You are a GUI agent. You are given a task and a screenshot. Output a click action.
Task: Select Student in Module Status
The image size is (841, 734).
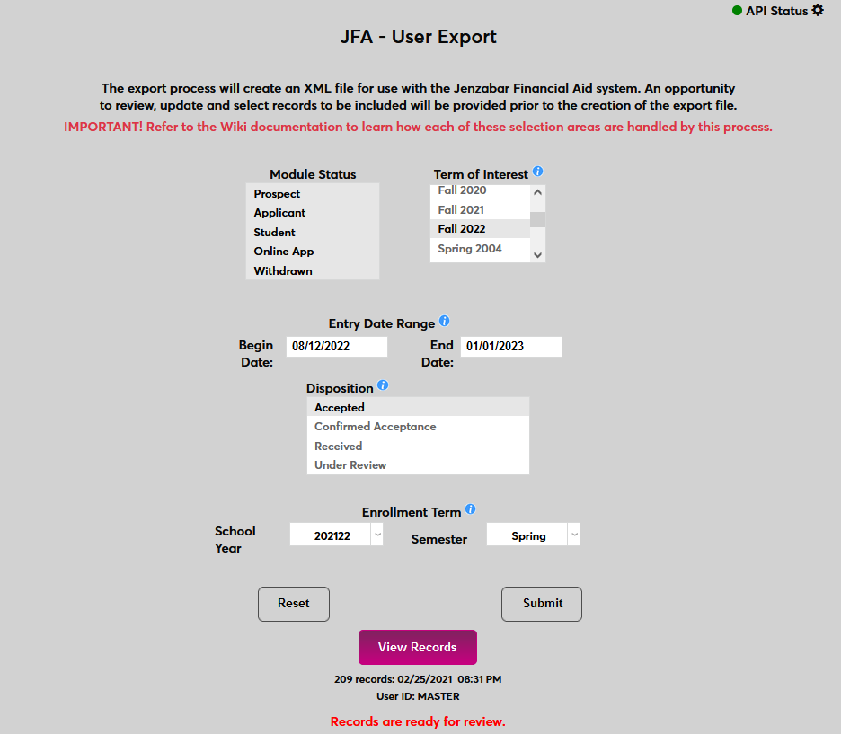point(313,232)
